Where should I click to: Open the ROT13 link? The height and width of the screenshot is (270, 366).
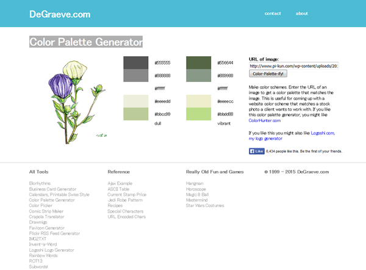coord(36,261)
